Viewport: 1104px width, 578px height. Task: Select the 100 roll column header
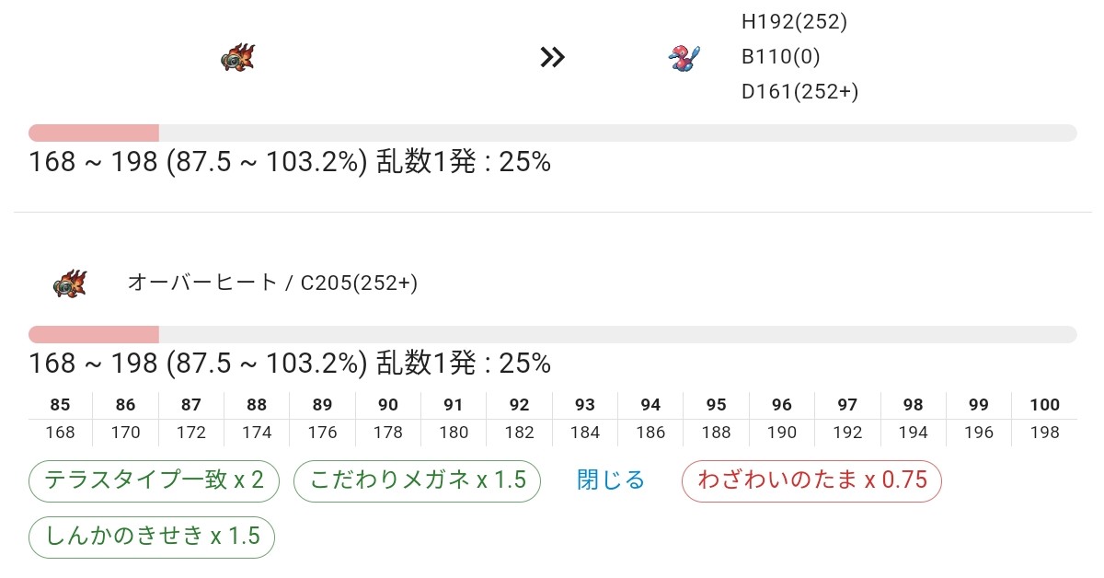coord(1044,405)
